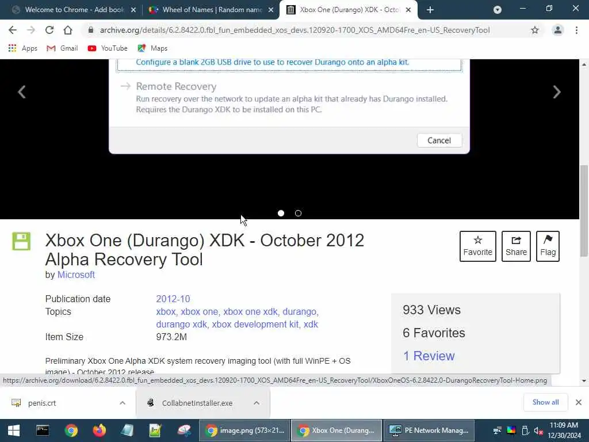Open a new browser tab
The width and height of the screenshot is (589, 442).
point(430,10)
